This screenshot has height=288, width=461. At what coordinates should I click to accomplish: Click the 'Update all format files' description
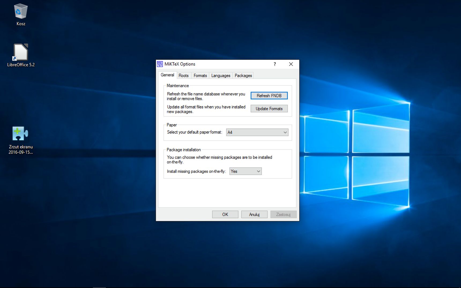206,109
